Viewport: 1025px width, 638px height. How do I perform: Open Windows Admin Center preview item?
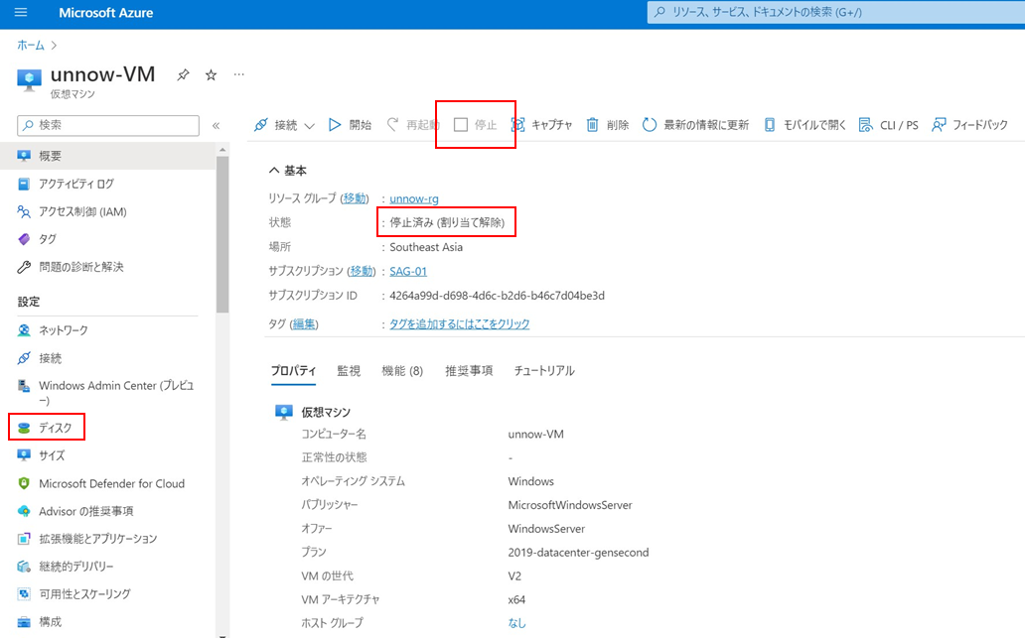click(x=108, y=393)
